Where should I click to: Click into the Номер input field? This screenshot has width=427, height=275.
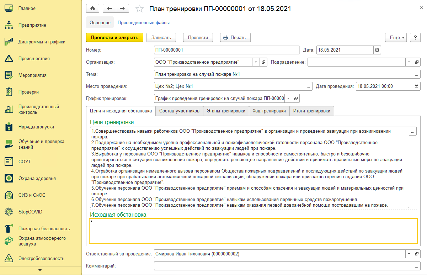[227, 50]
